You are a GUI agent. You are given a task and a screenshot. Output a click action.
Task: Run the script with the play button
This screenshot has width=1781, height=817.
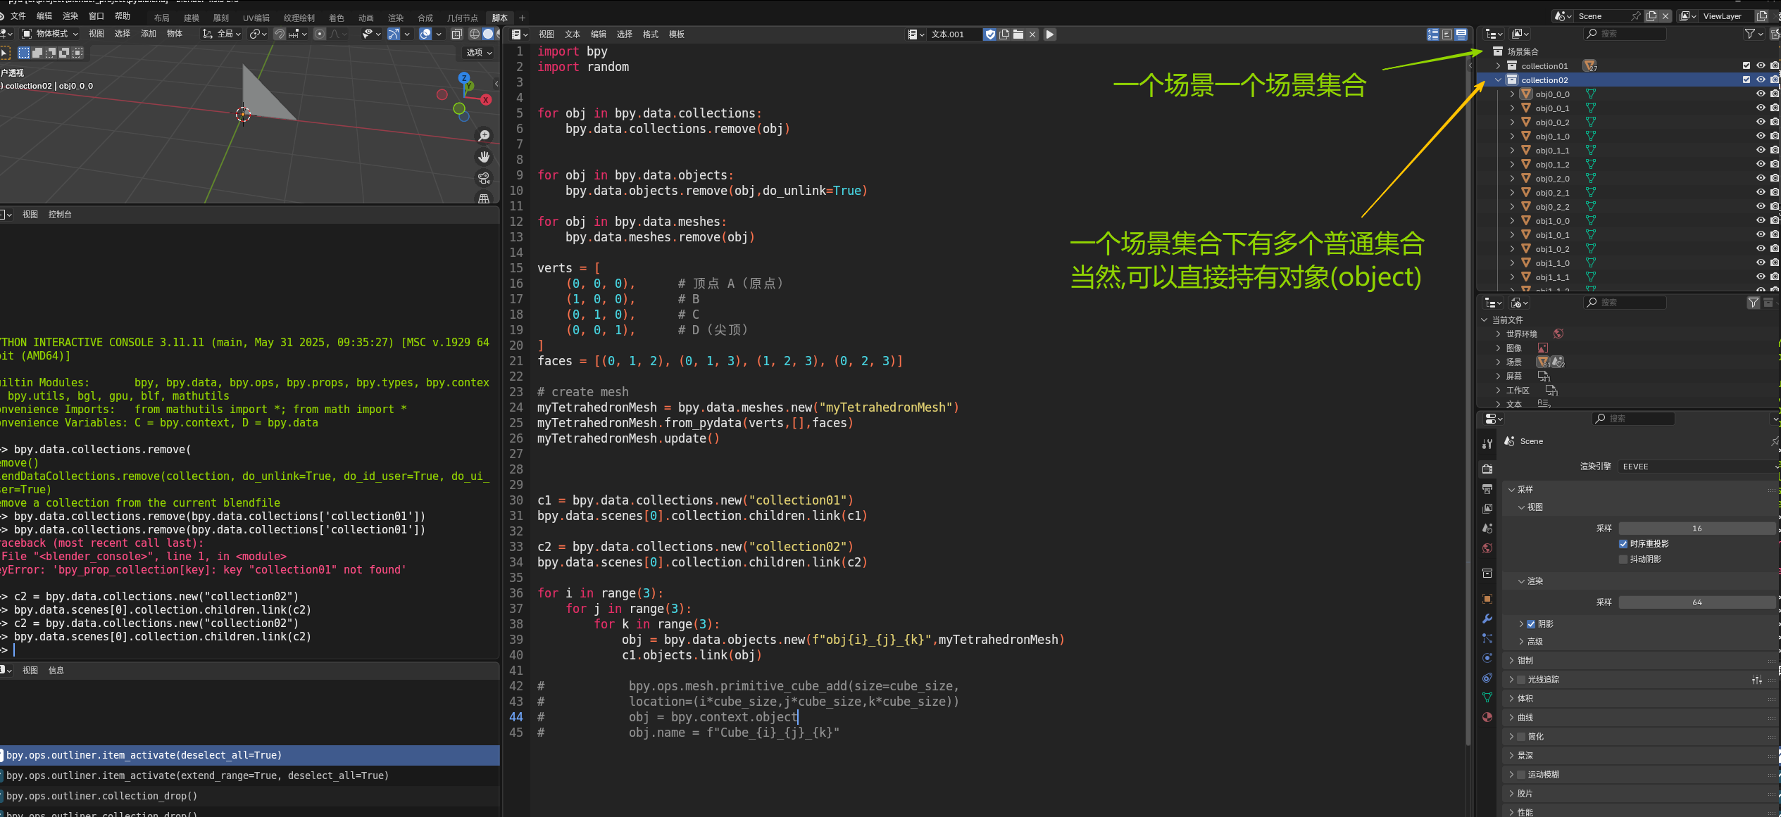coord(1049,34)
